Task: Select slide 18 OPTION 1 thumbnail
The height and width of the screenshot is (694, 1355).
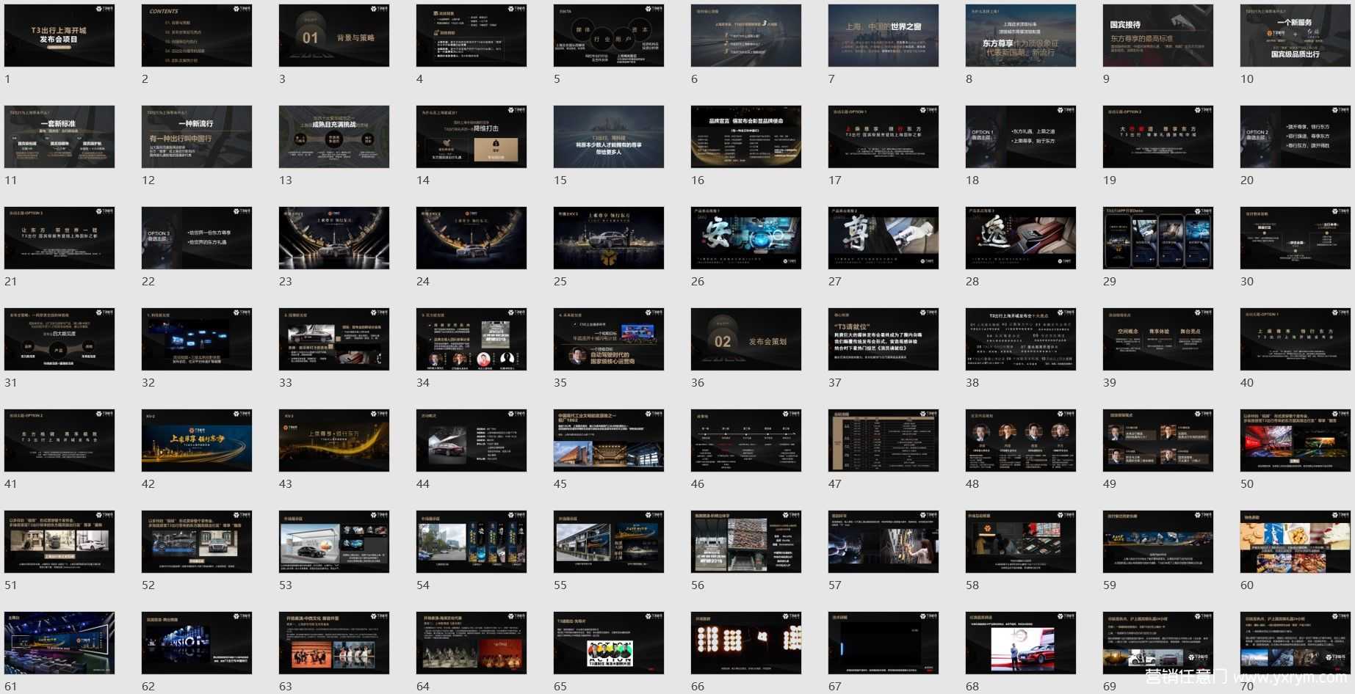Action: pos(1021,136)
